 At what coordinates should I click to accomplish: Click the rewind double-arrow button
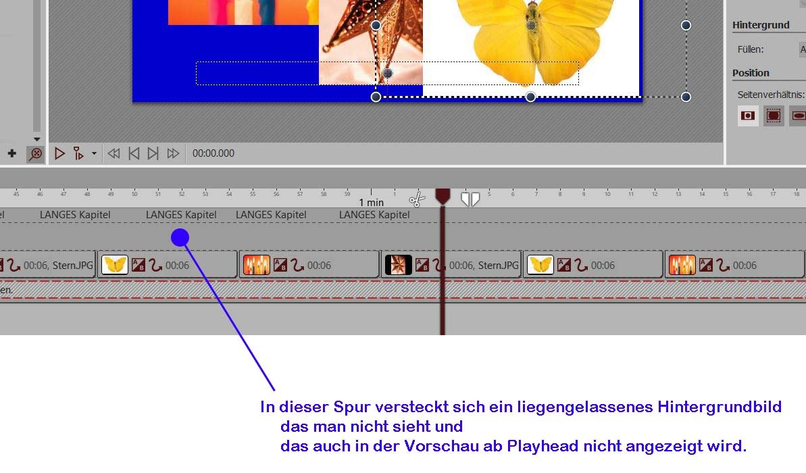(114, 153)
